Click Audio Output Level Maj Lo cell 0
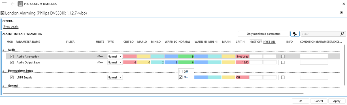Image resolution: width=347 pixels, height=105 pixels. [x=144, y=62]
